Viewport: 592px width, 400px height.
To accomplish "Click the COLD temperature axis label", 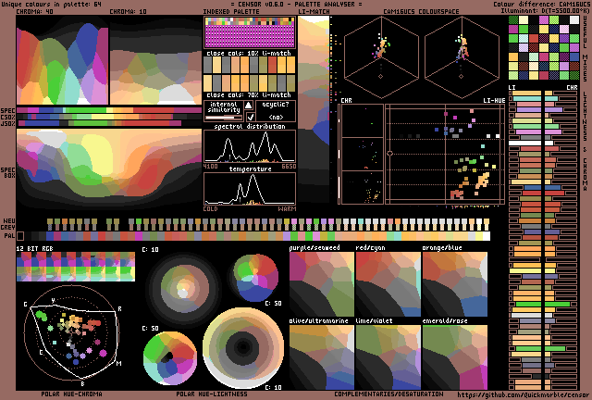I will click(x=210, y=208).
